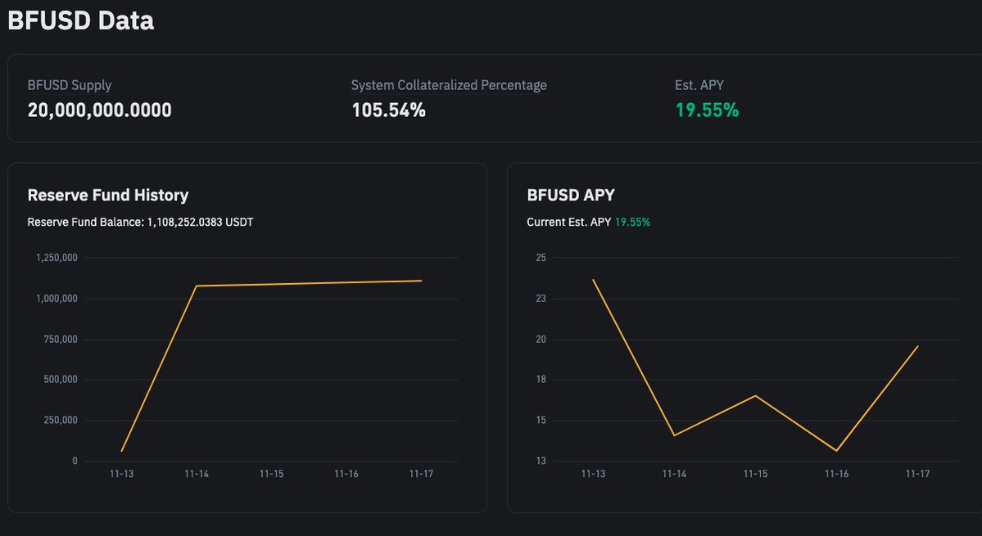Click the 11-15 date on Reserve Fund chart
Viewport: 982px width, 536px height.
pos(271,474)
